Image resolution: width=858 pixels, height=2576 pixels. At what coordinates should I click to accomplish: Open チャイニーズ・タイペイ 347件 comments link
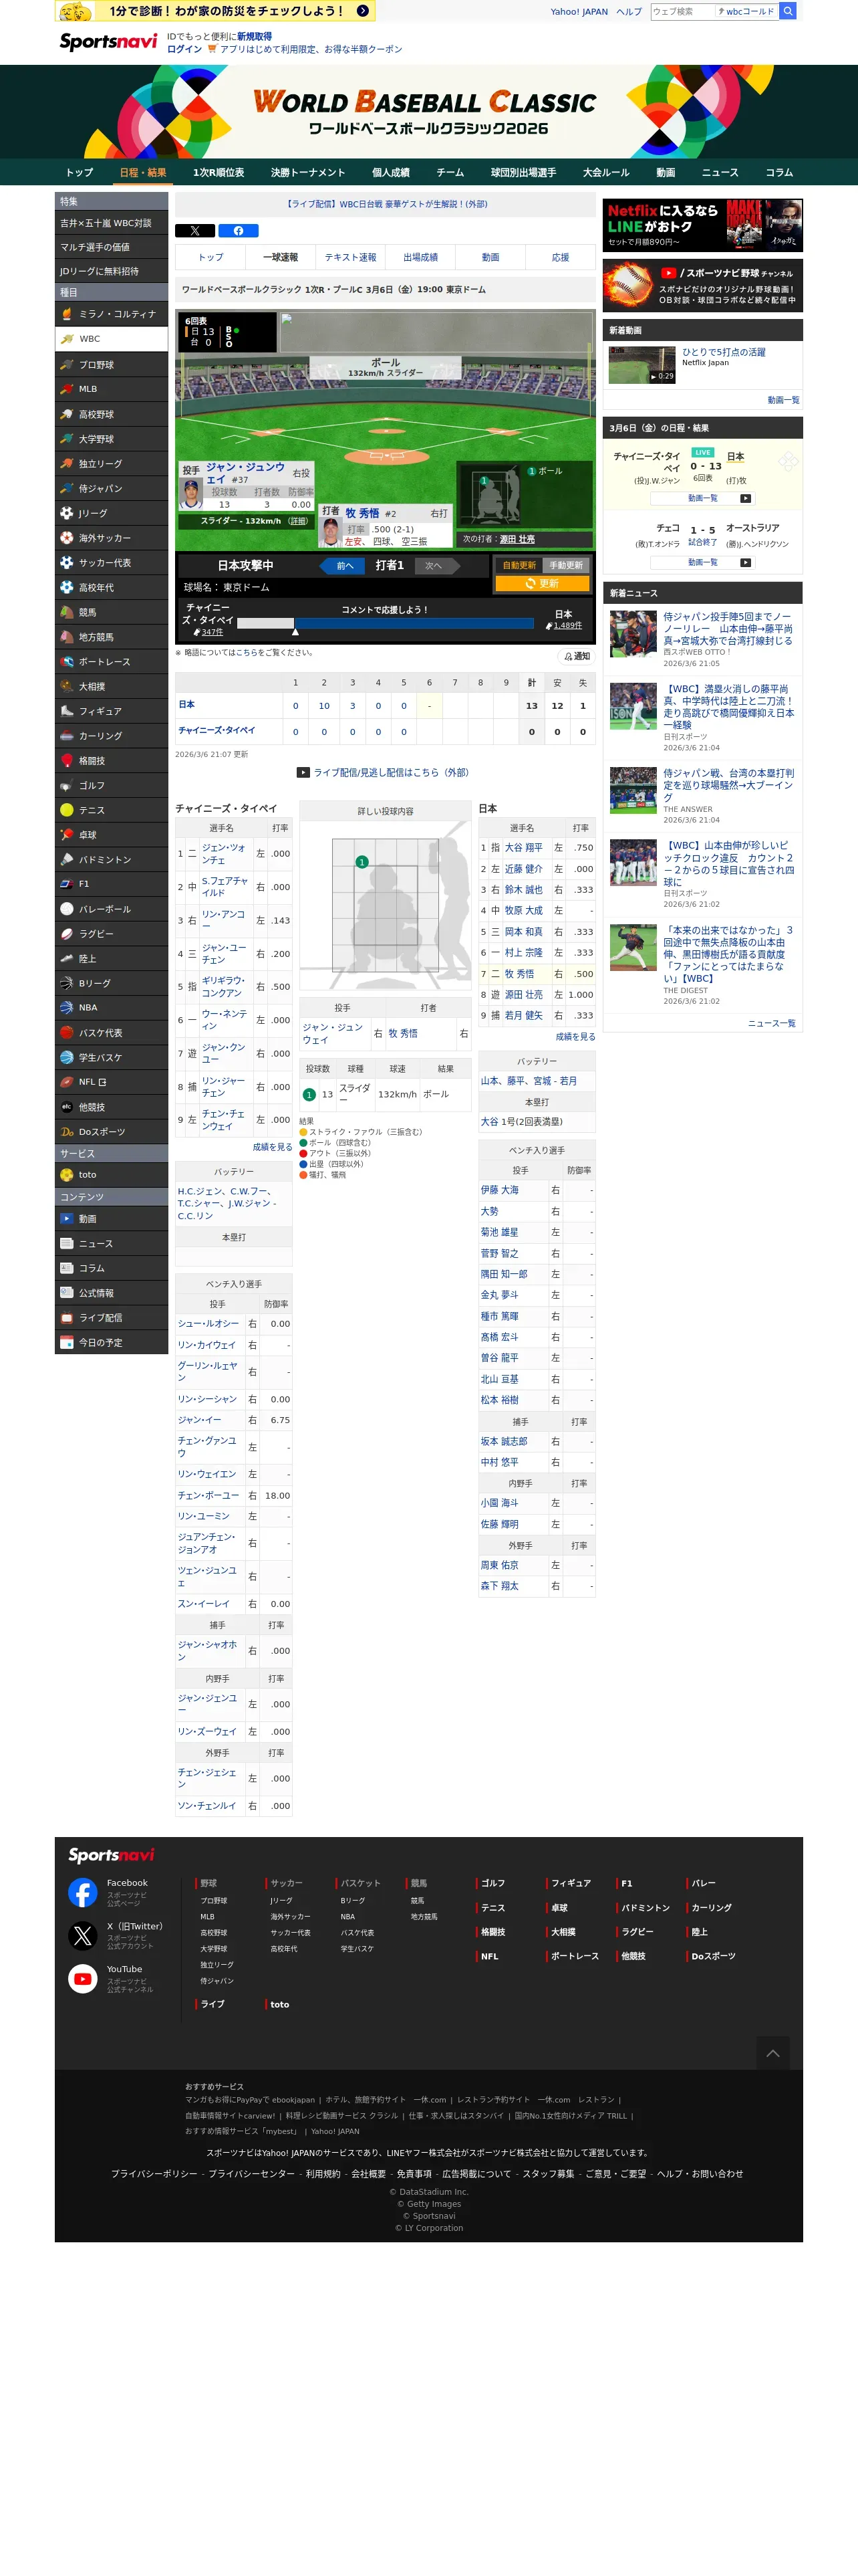pos(212,632)
